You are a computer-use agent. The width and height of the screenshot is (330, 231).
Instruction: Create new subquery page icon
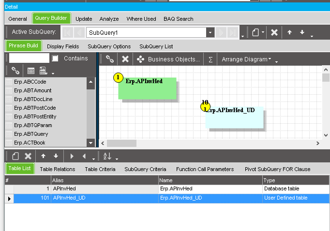click(x=255, y=32)
